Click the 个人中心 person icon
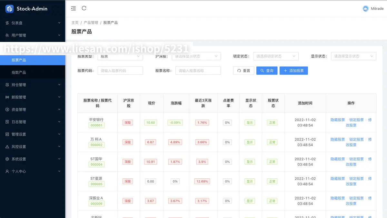The height and width of the screenshot is (218, 387). point(7,172)
